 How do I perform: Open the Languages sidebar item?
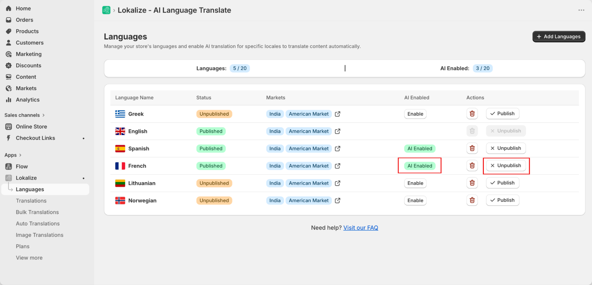point(45,189)
